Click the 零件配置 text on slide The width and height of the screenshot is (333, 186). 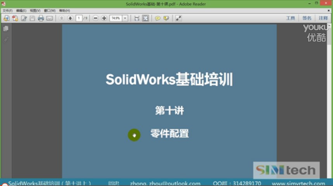point(170,134)
